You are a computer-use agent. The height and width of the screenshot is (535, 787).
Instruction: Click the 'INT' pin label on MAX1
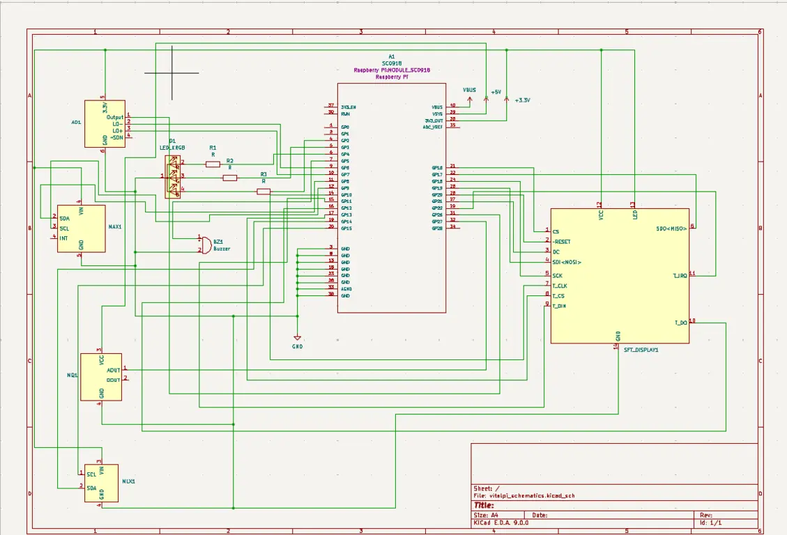pyautogui.click(x=63, y=238)
